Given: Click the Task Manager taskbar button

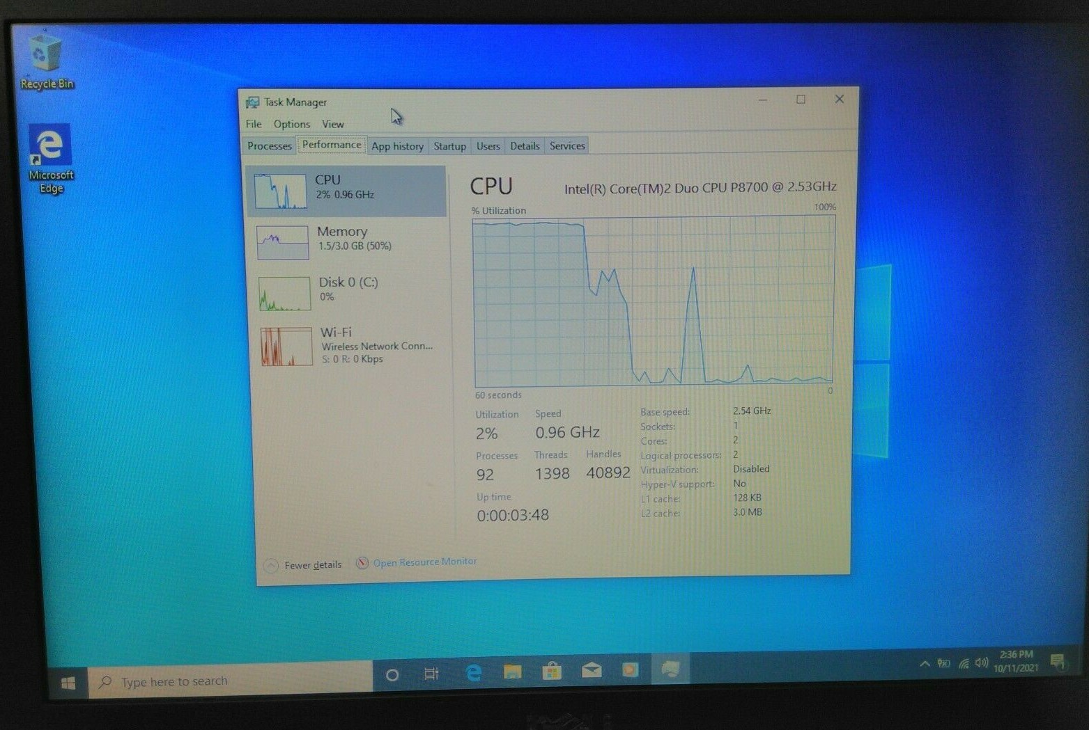Looking at the screenshot, I should coord(670,669).
